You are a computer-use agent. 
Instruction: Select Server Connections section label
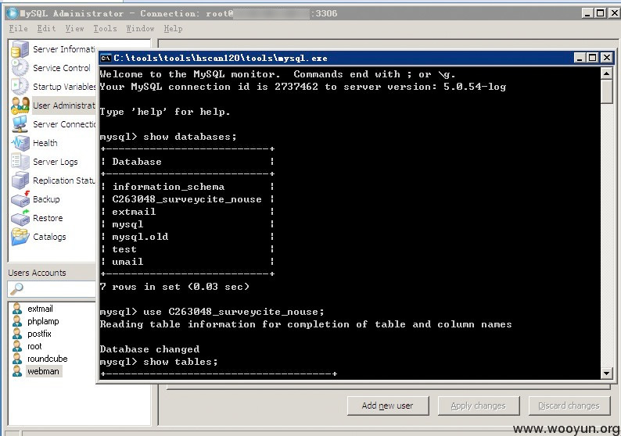pyautogui.click(x=64, y=124)
